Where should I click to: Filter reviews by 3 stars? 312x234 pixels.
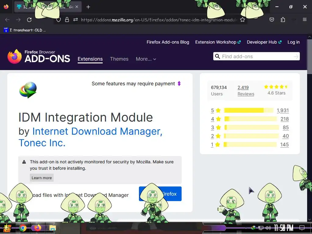click(x=216, y=127)
